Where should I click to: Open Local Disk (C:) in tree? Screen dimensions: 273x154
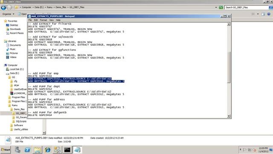(x=17, y=69)
